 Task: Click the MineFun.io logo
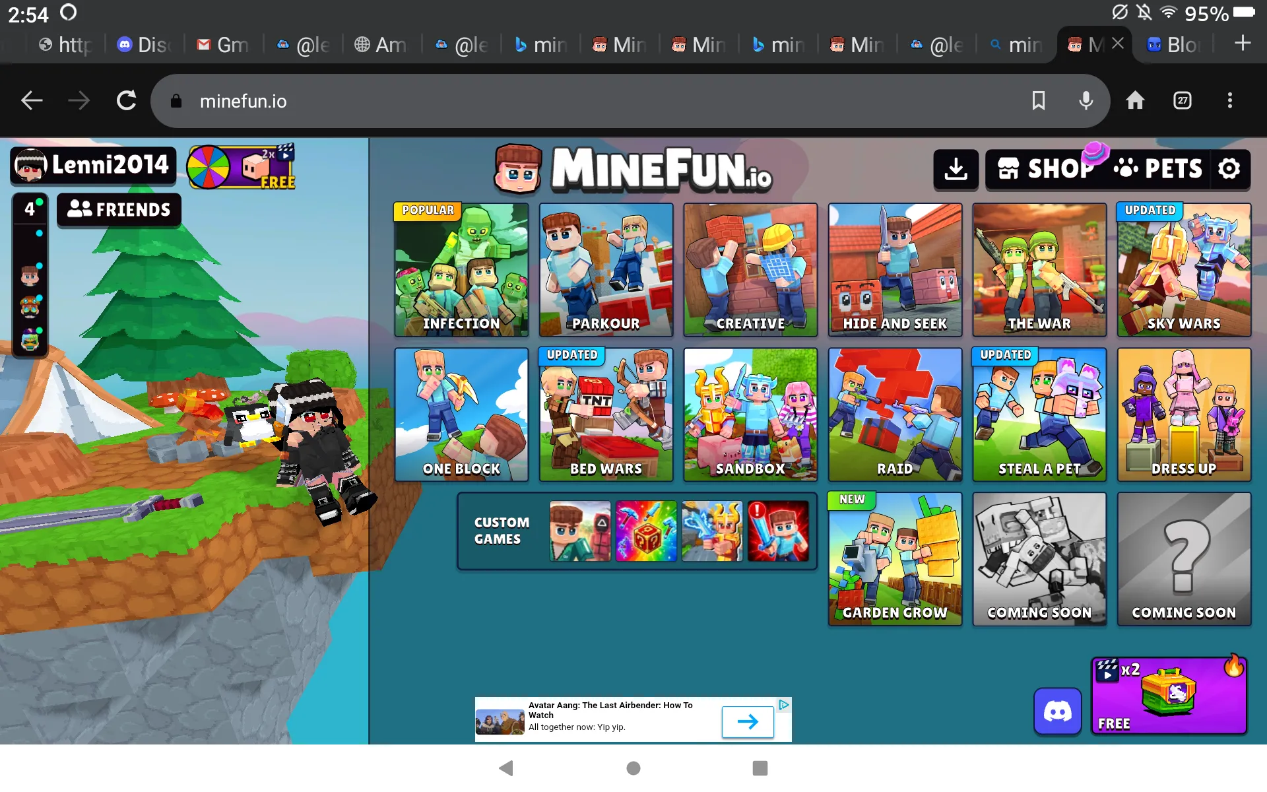(x=633, y=169)
